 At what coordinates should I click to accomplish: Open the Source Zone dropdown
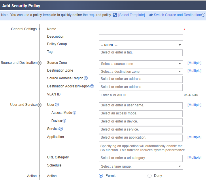point(141,64)
